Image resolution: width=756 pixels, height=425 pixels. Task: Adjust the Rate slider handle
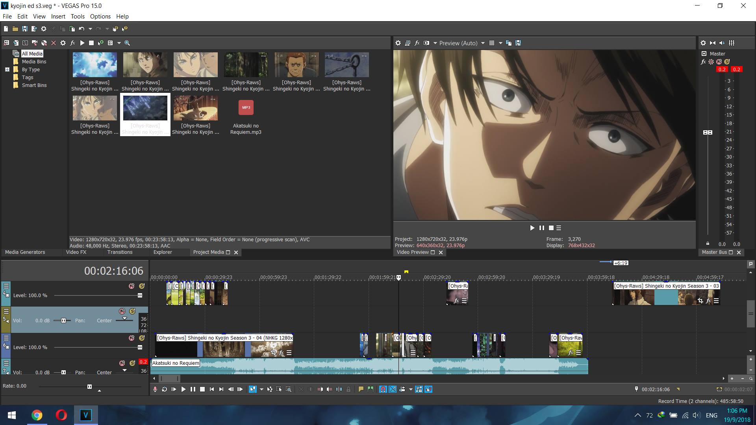tap(89, 386)
